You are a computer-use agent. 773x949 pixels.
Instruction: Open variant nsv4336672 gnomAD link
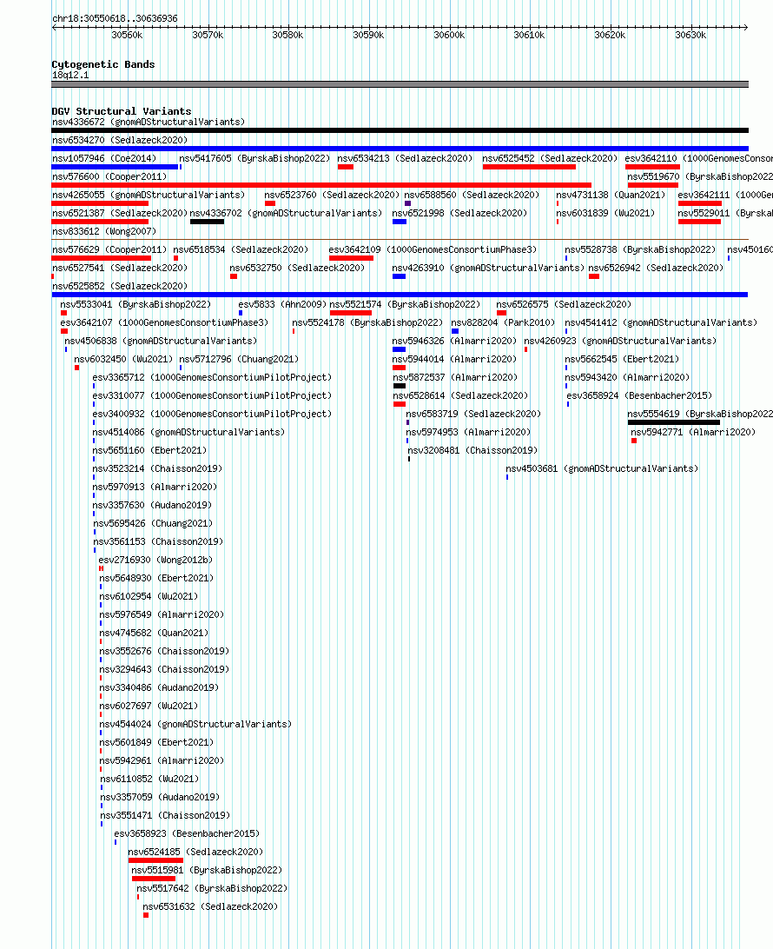click(x=149, y=122)
